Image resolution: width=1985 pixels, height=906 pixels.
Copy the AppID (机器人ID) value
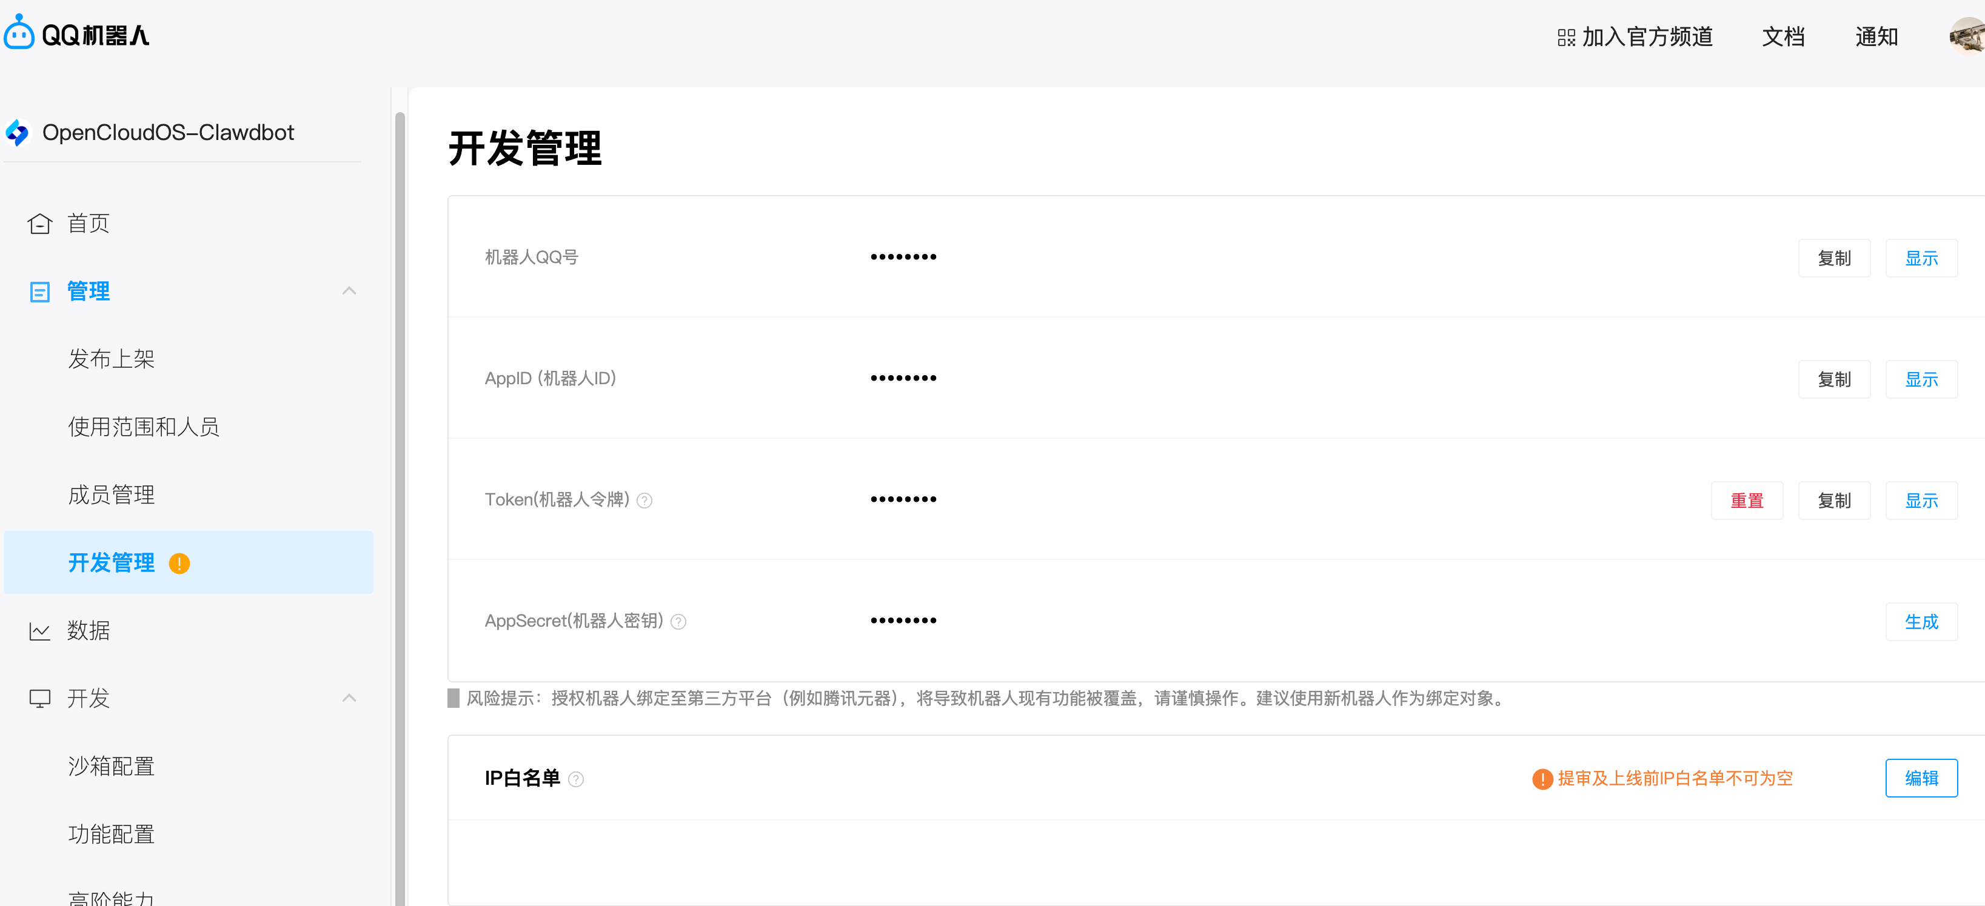(x=1833, y=379)
